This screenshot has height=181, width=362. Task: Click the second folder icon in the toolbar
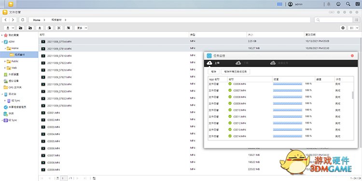30,28
